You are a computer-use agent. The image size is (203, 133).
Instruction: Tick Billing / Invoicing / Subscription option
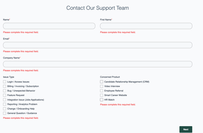(x=5, y=86)
